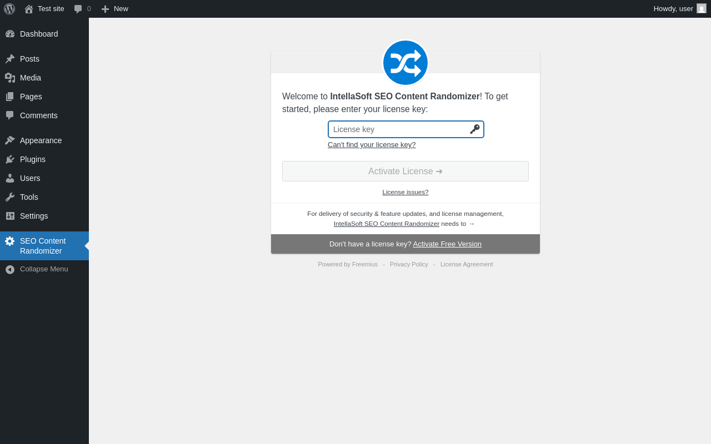Screen dimensions: 711x444
Task: Click the Dashboard gauge icon
Action: pyautogui.click(x=10, y=34)
